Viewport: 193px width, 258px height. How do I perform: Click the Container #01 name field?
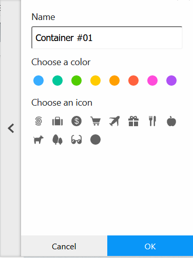click(x=107, y=37)
